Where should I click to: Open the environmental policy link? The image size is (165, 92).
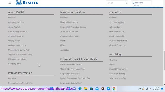17,45
